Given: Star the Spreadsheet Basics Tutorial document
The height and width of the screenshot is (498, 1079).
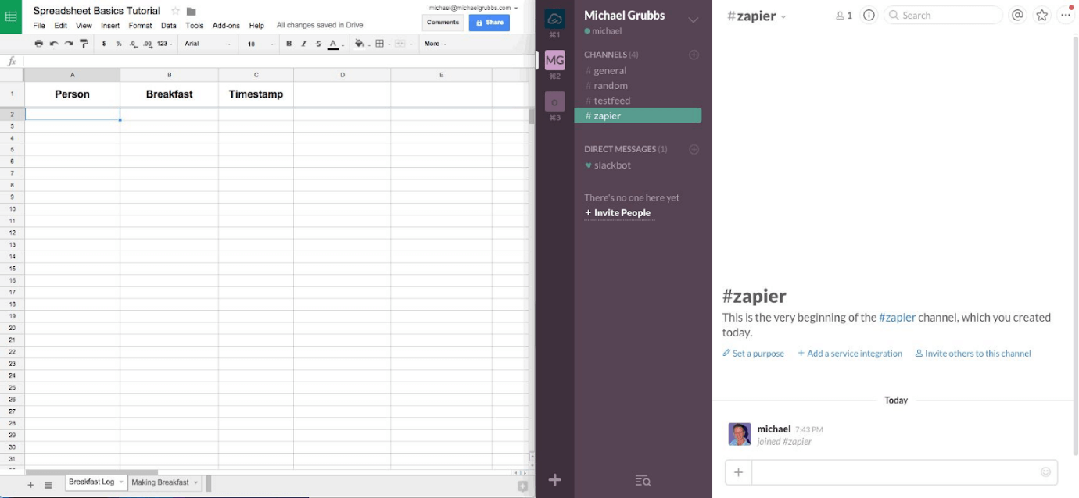Looking at the screenshot, I should tap(175, 11).
